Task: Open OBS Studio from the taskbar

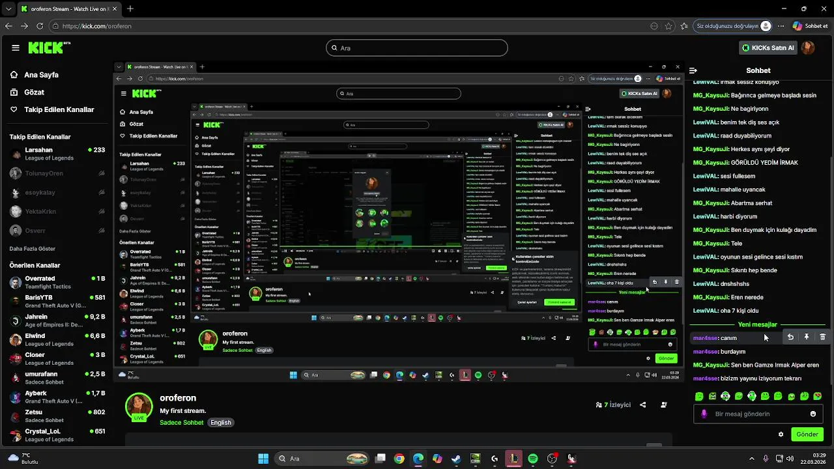Action: tap(553, 459)
